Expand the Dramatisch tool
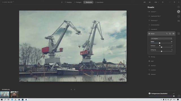This screenshot has width=181, height=101. pos(154,29)
